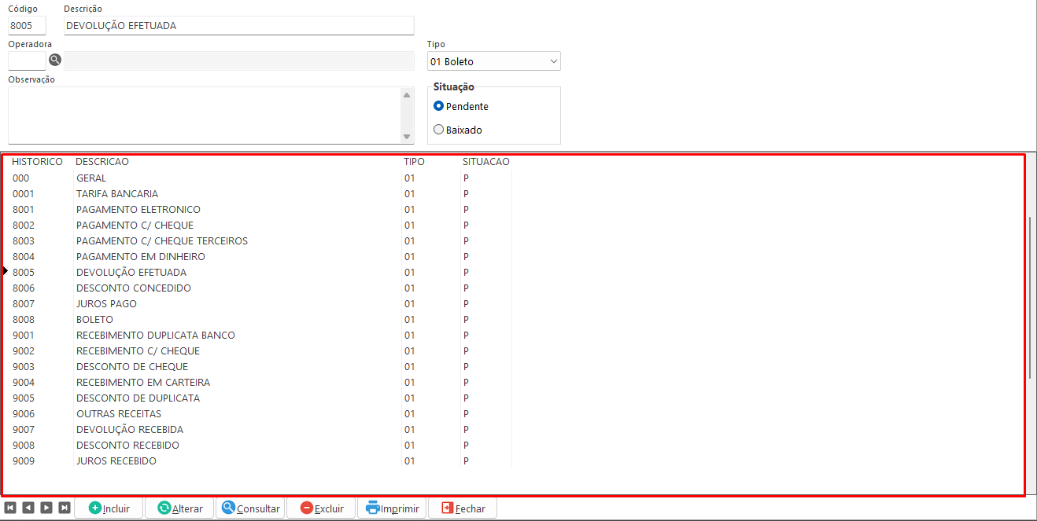Select the Pendente radio option
This screenshot has height=521, width=1037.
pos(439,106)
